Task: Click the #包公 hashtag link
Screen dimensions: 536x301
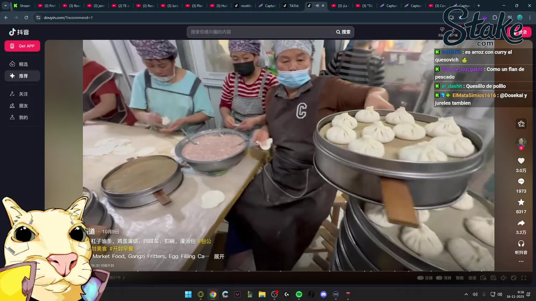Action: 204,241
